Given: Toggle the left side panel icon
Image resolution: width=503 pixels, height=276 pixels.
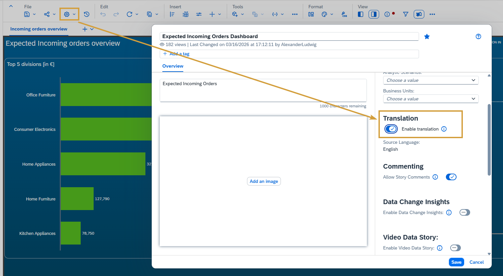Looking at the screenshot, I should 361,14.
